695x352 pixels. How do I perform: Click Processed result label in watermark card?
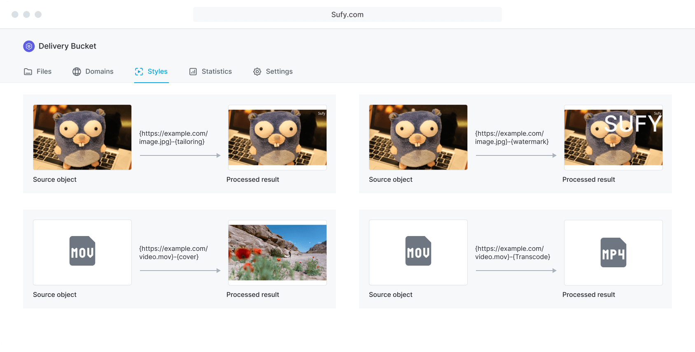589,180
